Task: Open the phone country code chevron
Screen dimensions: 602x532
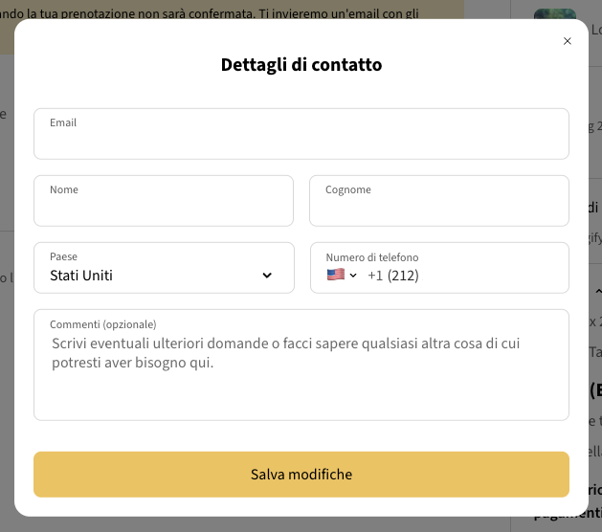Action: 353,276
